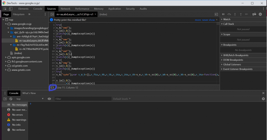Click the pretty-print braces button

pos(52,88)
